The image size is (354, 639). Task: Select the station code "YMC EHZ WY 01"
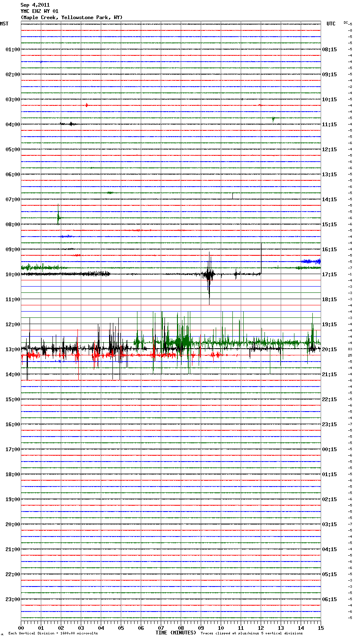click(x=40, y=11)
